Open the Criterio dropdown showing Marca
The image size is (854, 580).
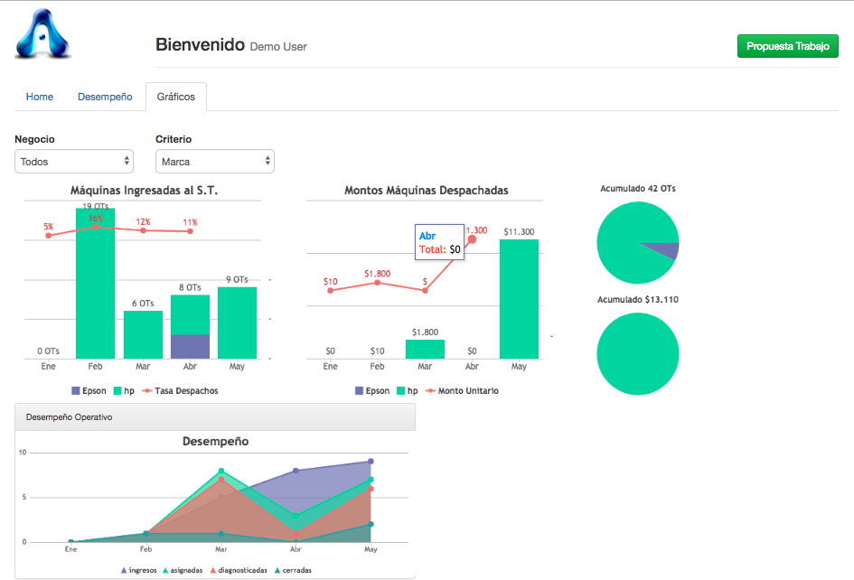coord(215,162)
